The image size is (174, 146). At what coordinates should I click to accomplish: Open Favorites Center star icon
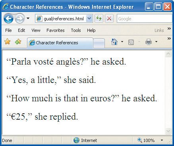tap(8, 42)
